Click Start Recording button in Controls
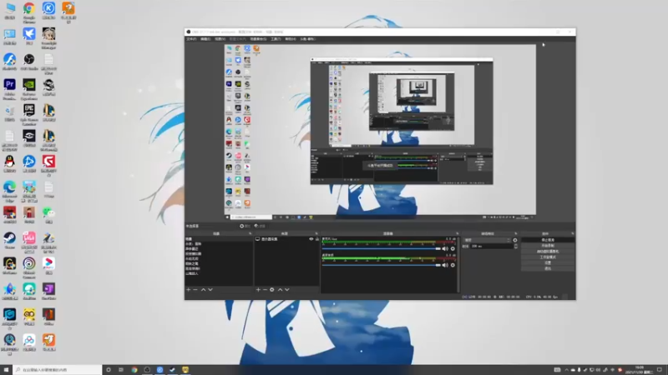 click(x=548, y=246)
